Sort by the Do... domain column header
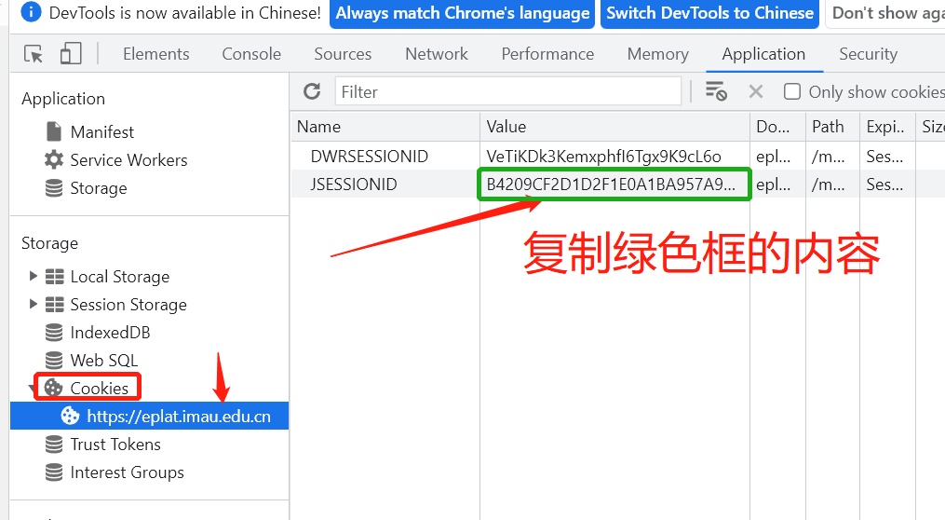The width and height of the screenshot is (945, 520). tap(778, 127)
